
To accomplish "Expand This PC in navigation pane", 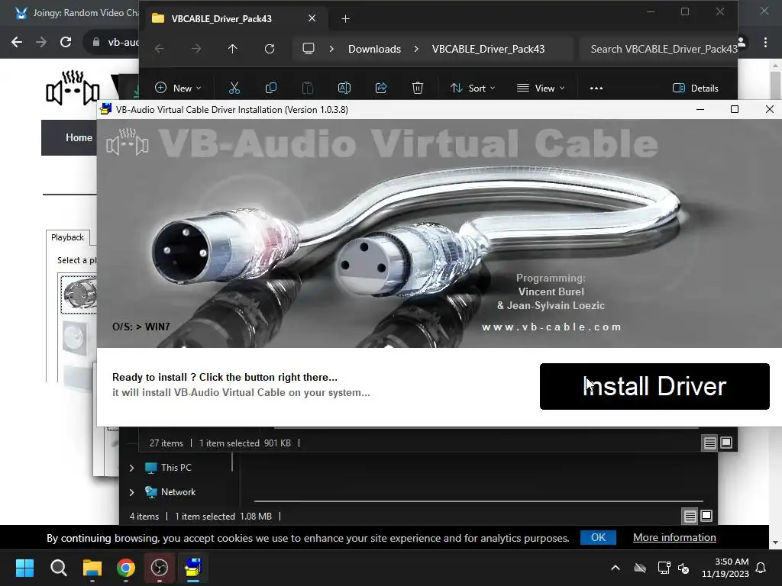I will point(131,468).
